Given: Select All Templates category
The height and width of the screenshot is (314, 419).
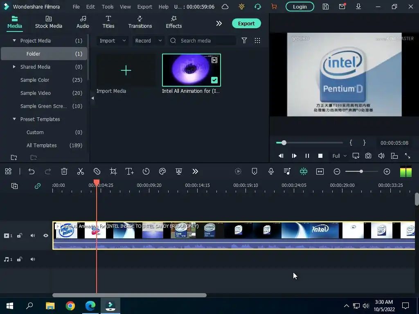Looking at the screenshot, I should (44, 145).
